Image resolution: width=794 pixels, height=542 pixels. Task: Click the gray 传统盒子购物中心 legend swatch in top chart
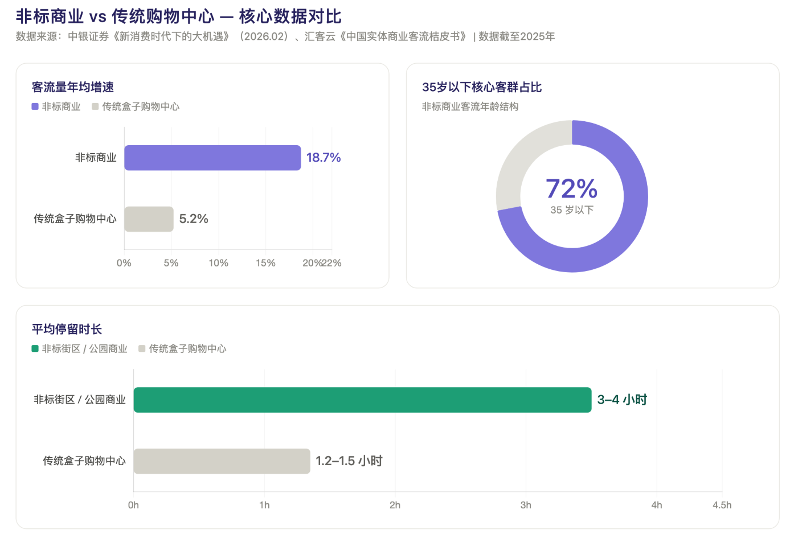(95, 106)
